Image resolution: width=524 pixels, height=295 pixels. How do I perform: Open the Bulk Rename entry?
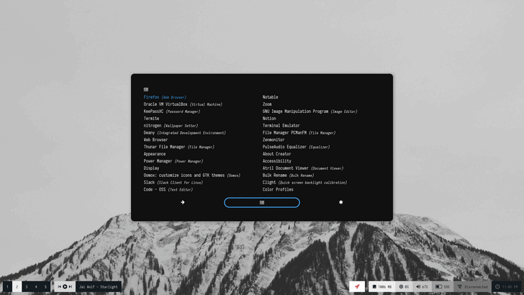289,176
